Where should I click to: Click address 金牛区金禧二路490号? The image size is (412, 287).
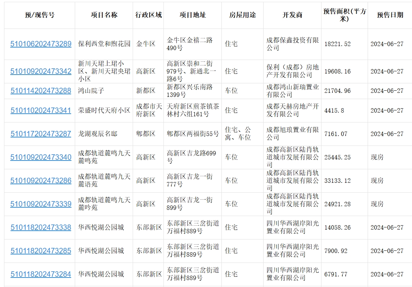pos(190,44)
